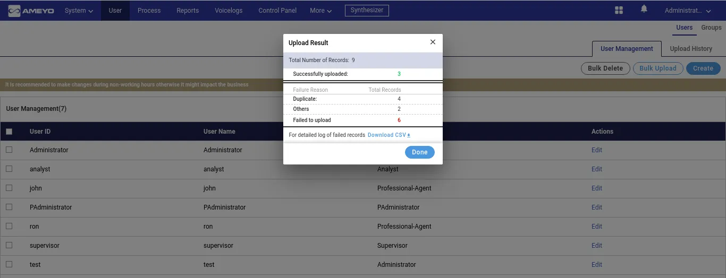Open the apps grid icon
726x278 pixels.
tap(619, 11)
